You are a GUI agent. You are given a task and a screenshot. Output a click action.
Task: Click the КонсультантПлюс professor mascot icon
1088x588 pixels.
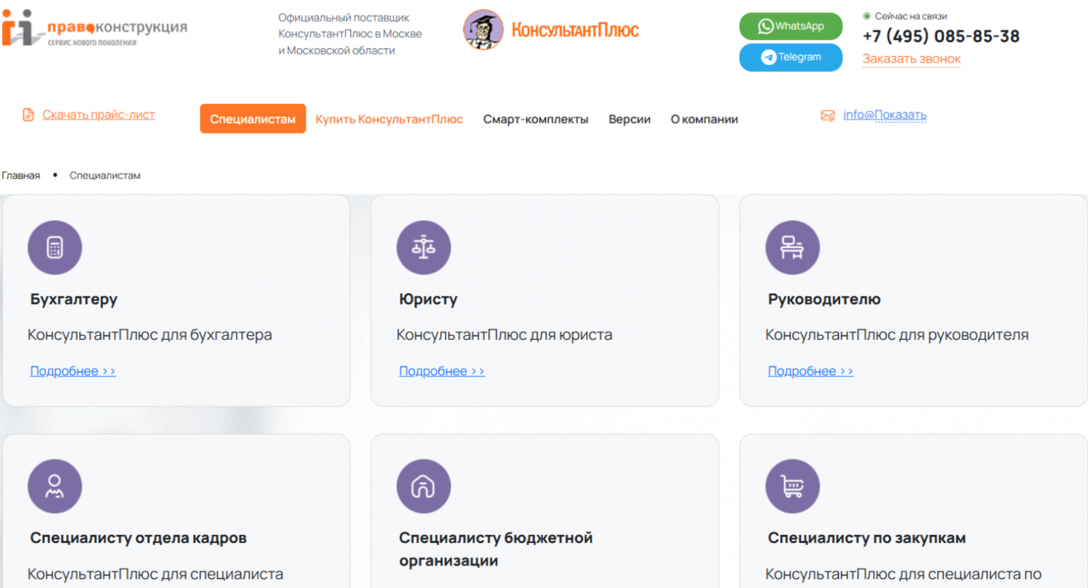click(x=483, y=30)
